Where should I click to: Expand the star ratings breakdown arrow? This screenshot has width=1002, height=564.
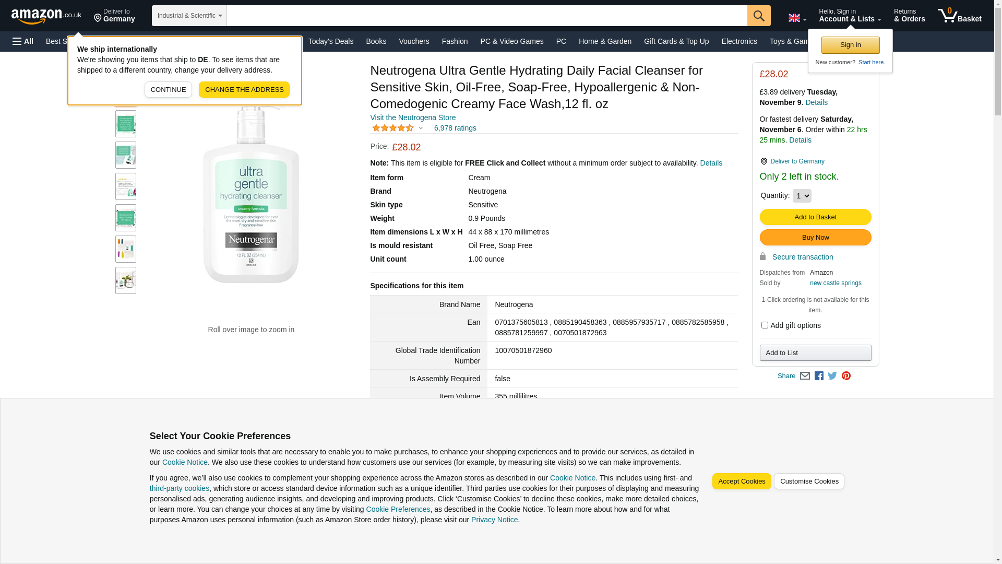coord(421,128)
